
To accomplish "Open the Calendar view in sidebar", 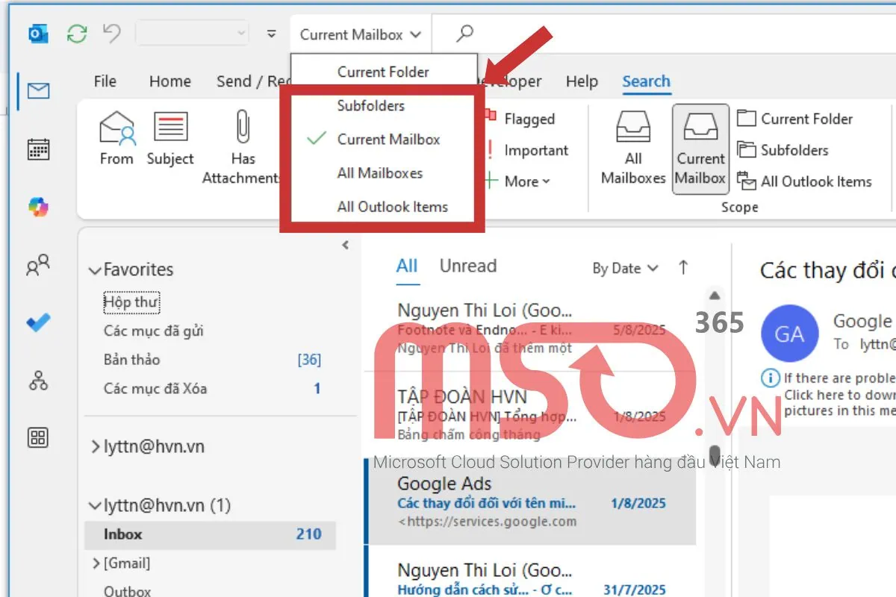I will [x=38, y=149].
